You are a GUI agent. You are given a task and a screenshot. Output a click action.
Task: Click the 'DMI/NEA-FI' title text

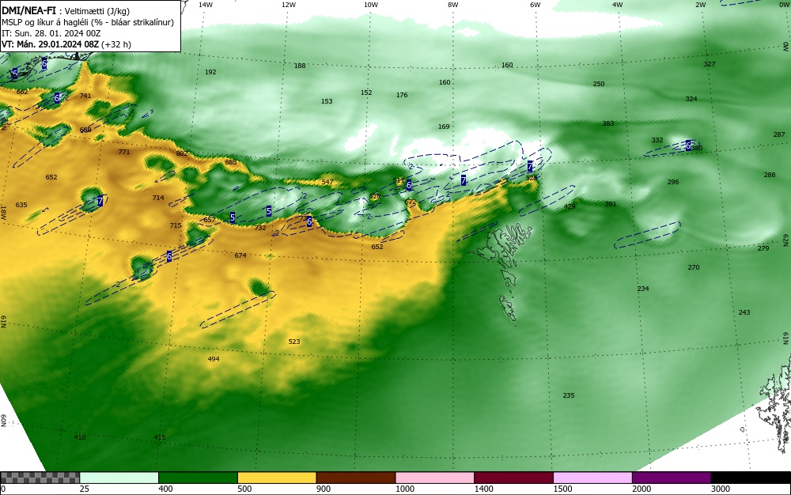tap(28, 10)
